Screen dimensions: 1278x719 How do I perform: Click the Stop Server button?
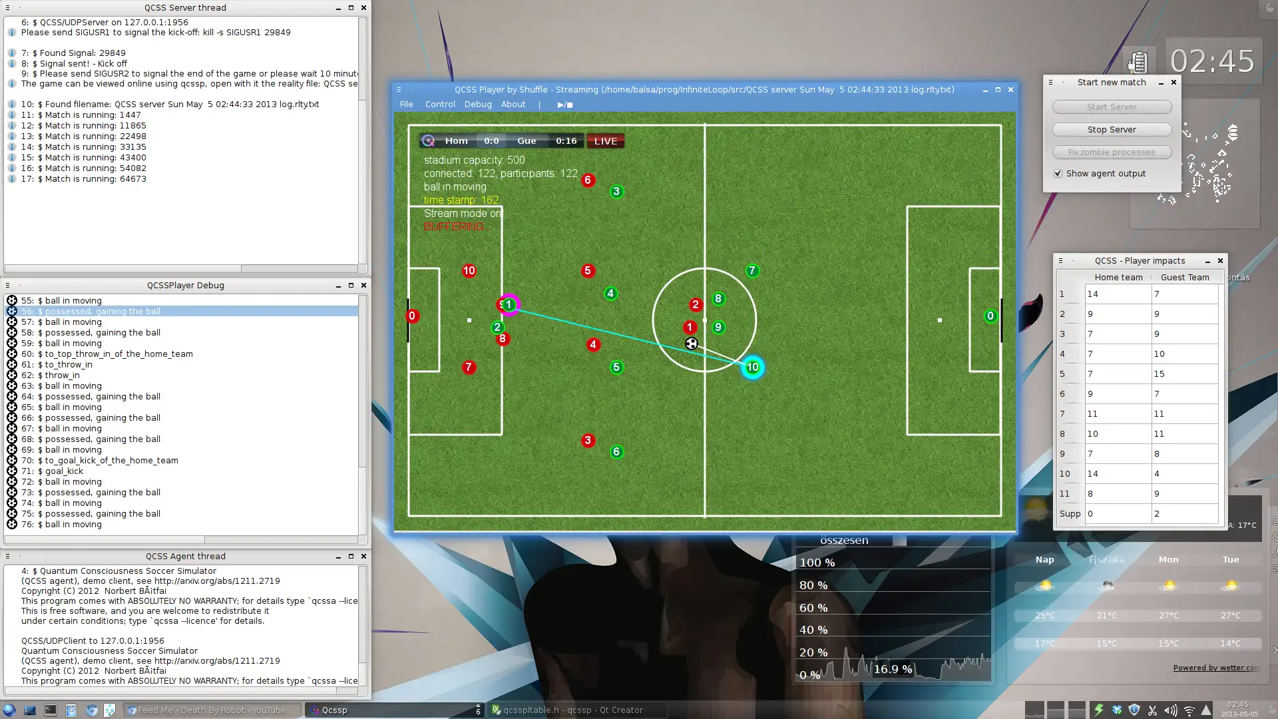click(x=1111, y=129)
